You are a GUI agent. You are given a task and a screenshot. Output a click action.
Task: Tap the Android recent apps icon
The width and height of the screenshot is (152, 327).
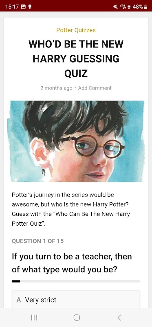tap(34, 318)
